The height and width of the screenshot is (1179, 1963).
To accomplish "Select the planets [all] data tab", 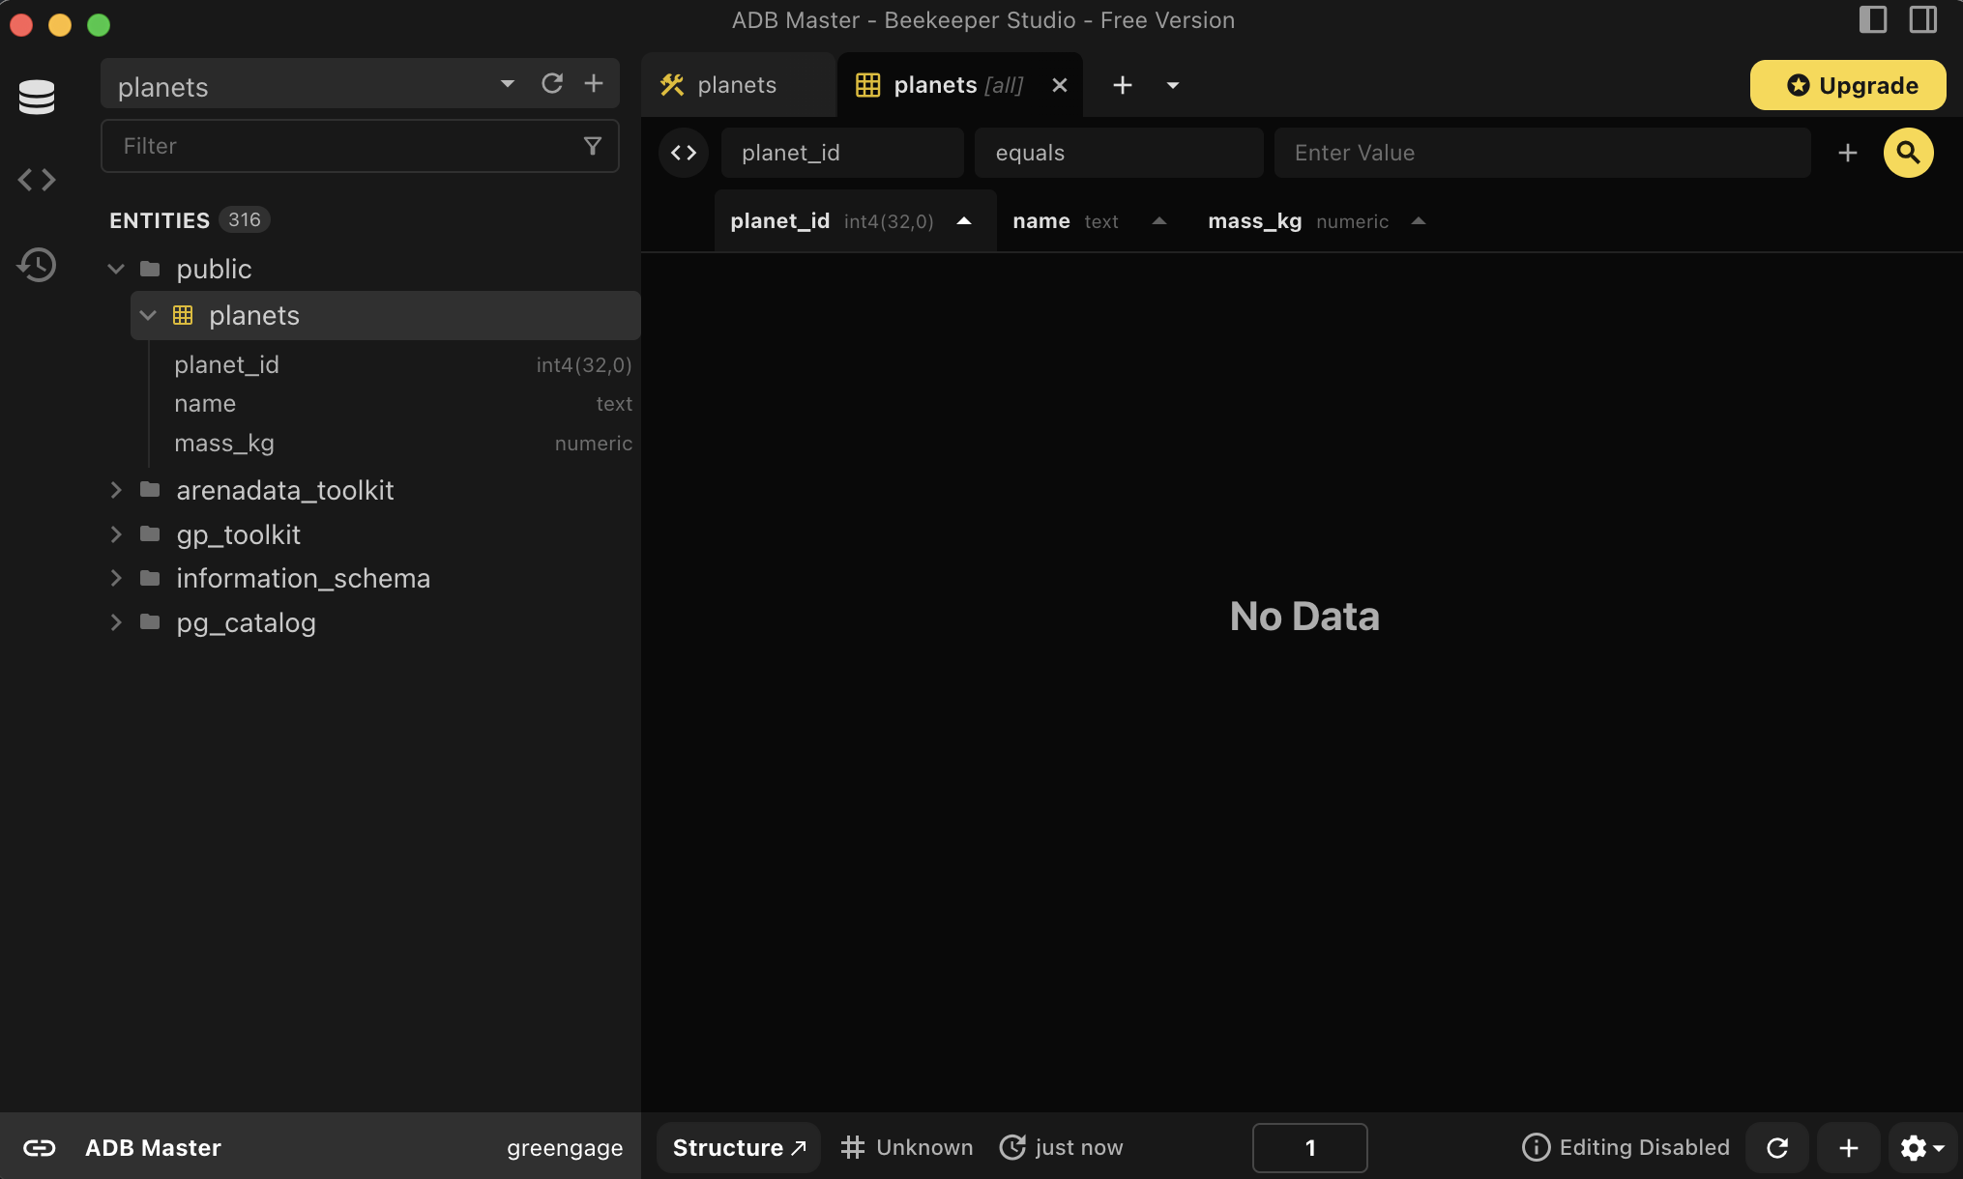I will click(x=958, y=85).
